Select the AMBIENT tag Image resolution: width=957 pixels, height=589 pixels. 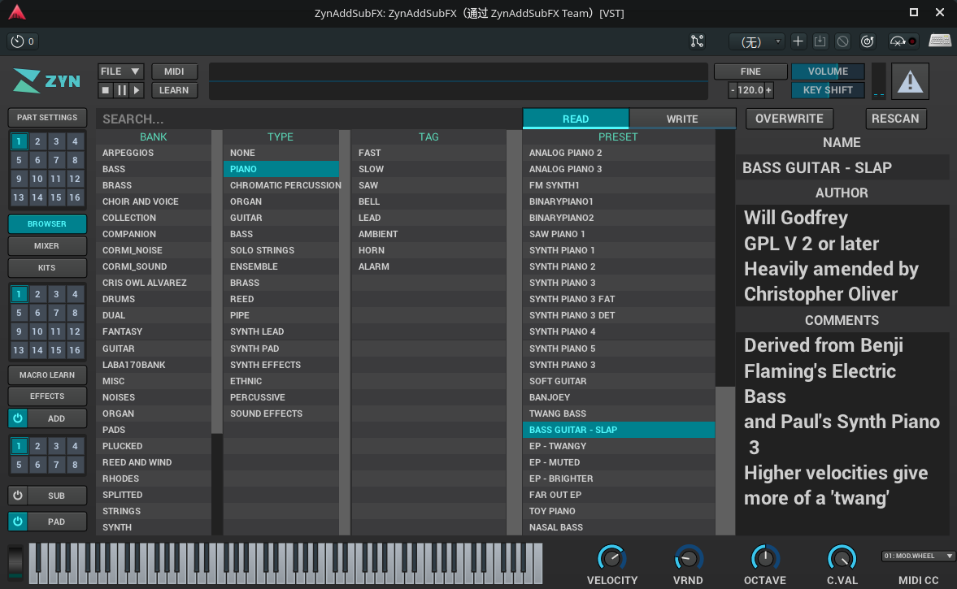429,234
